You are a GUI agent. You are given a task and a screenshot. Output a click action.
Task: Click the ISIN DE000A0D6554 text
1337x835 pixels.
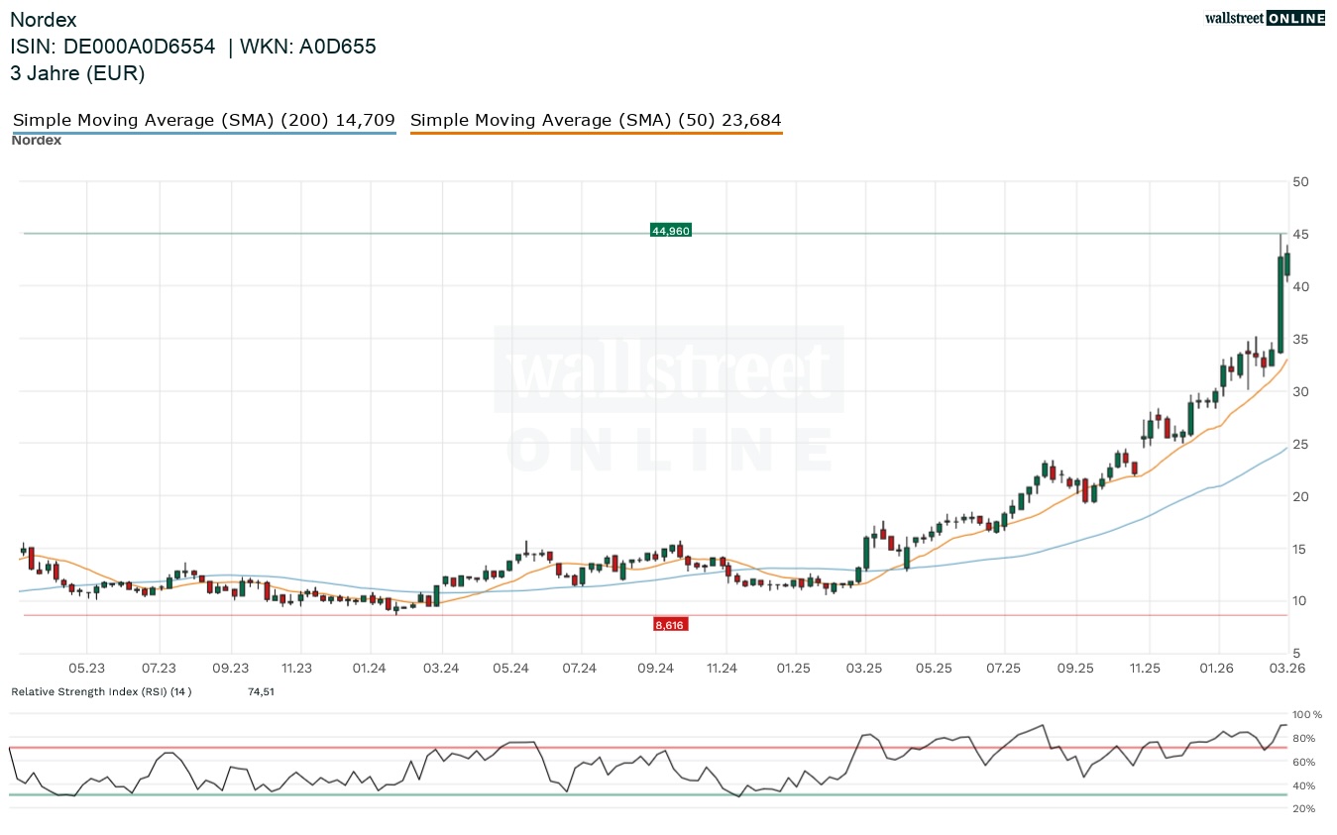click(x=113, y=47)
